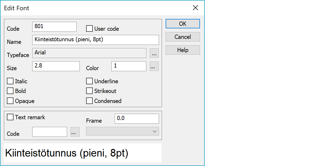Tick the User code checkbox
317x166 pixels.
[90, 29]
